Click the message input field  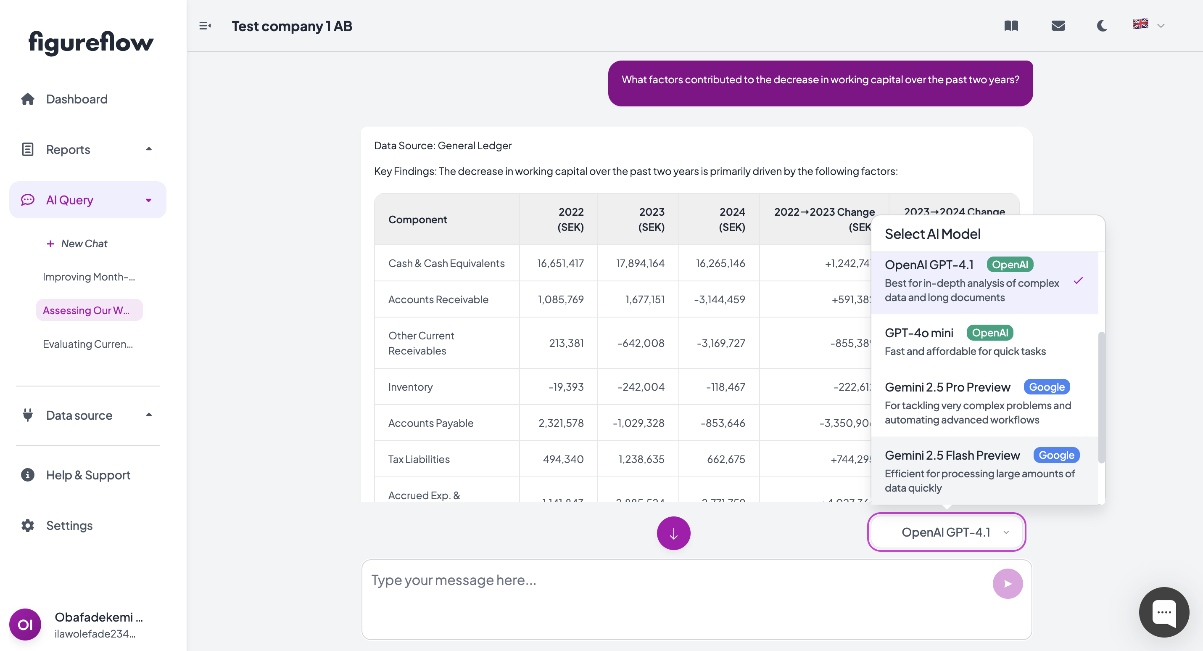point(696,600)
